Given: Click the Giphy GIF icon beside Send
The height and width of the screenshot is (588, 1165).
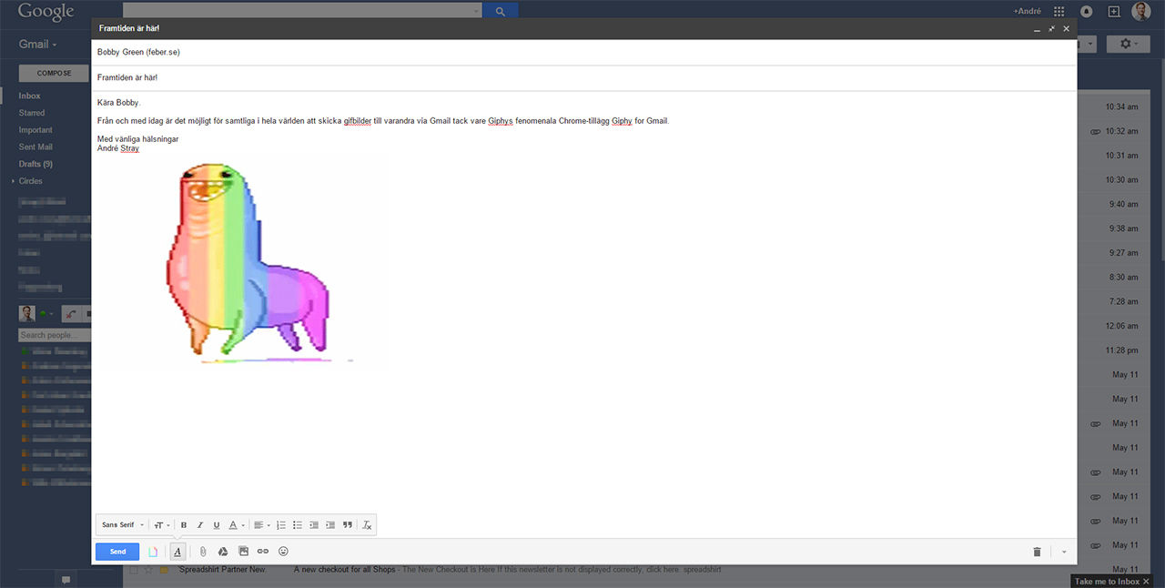Looking at the screenshot, I should tap(154, 552).
